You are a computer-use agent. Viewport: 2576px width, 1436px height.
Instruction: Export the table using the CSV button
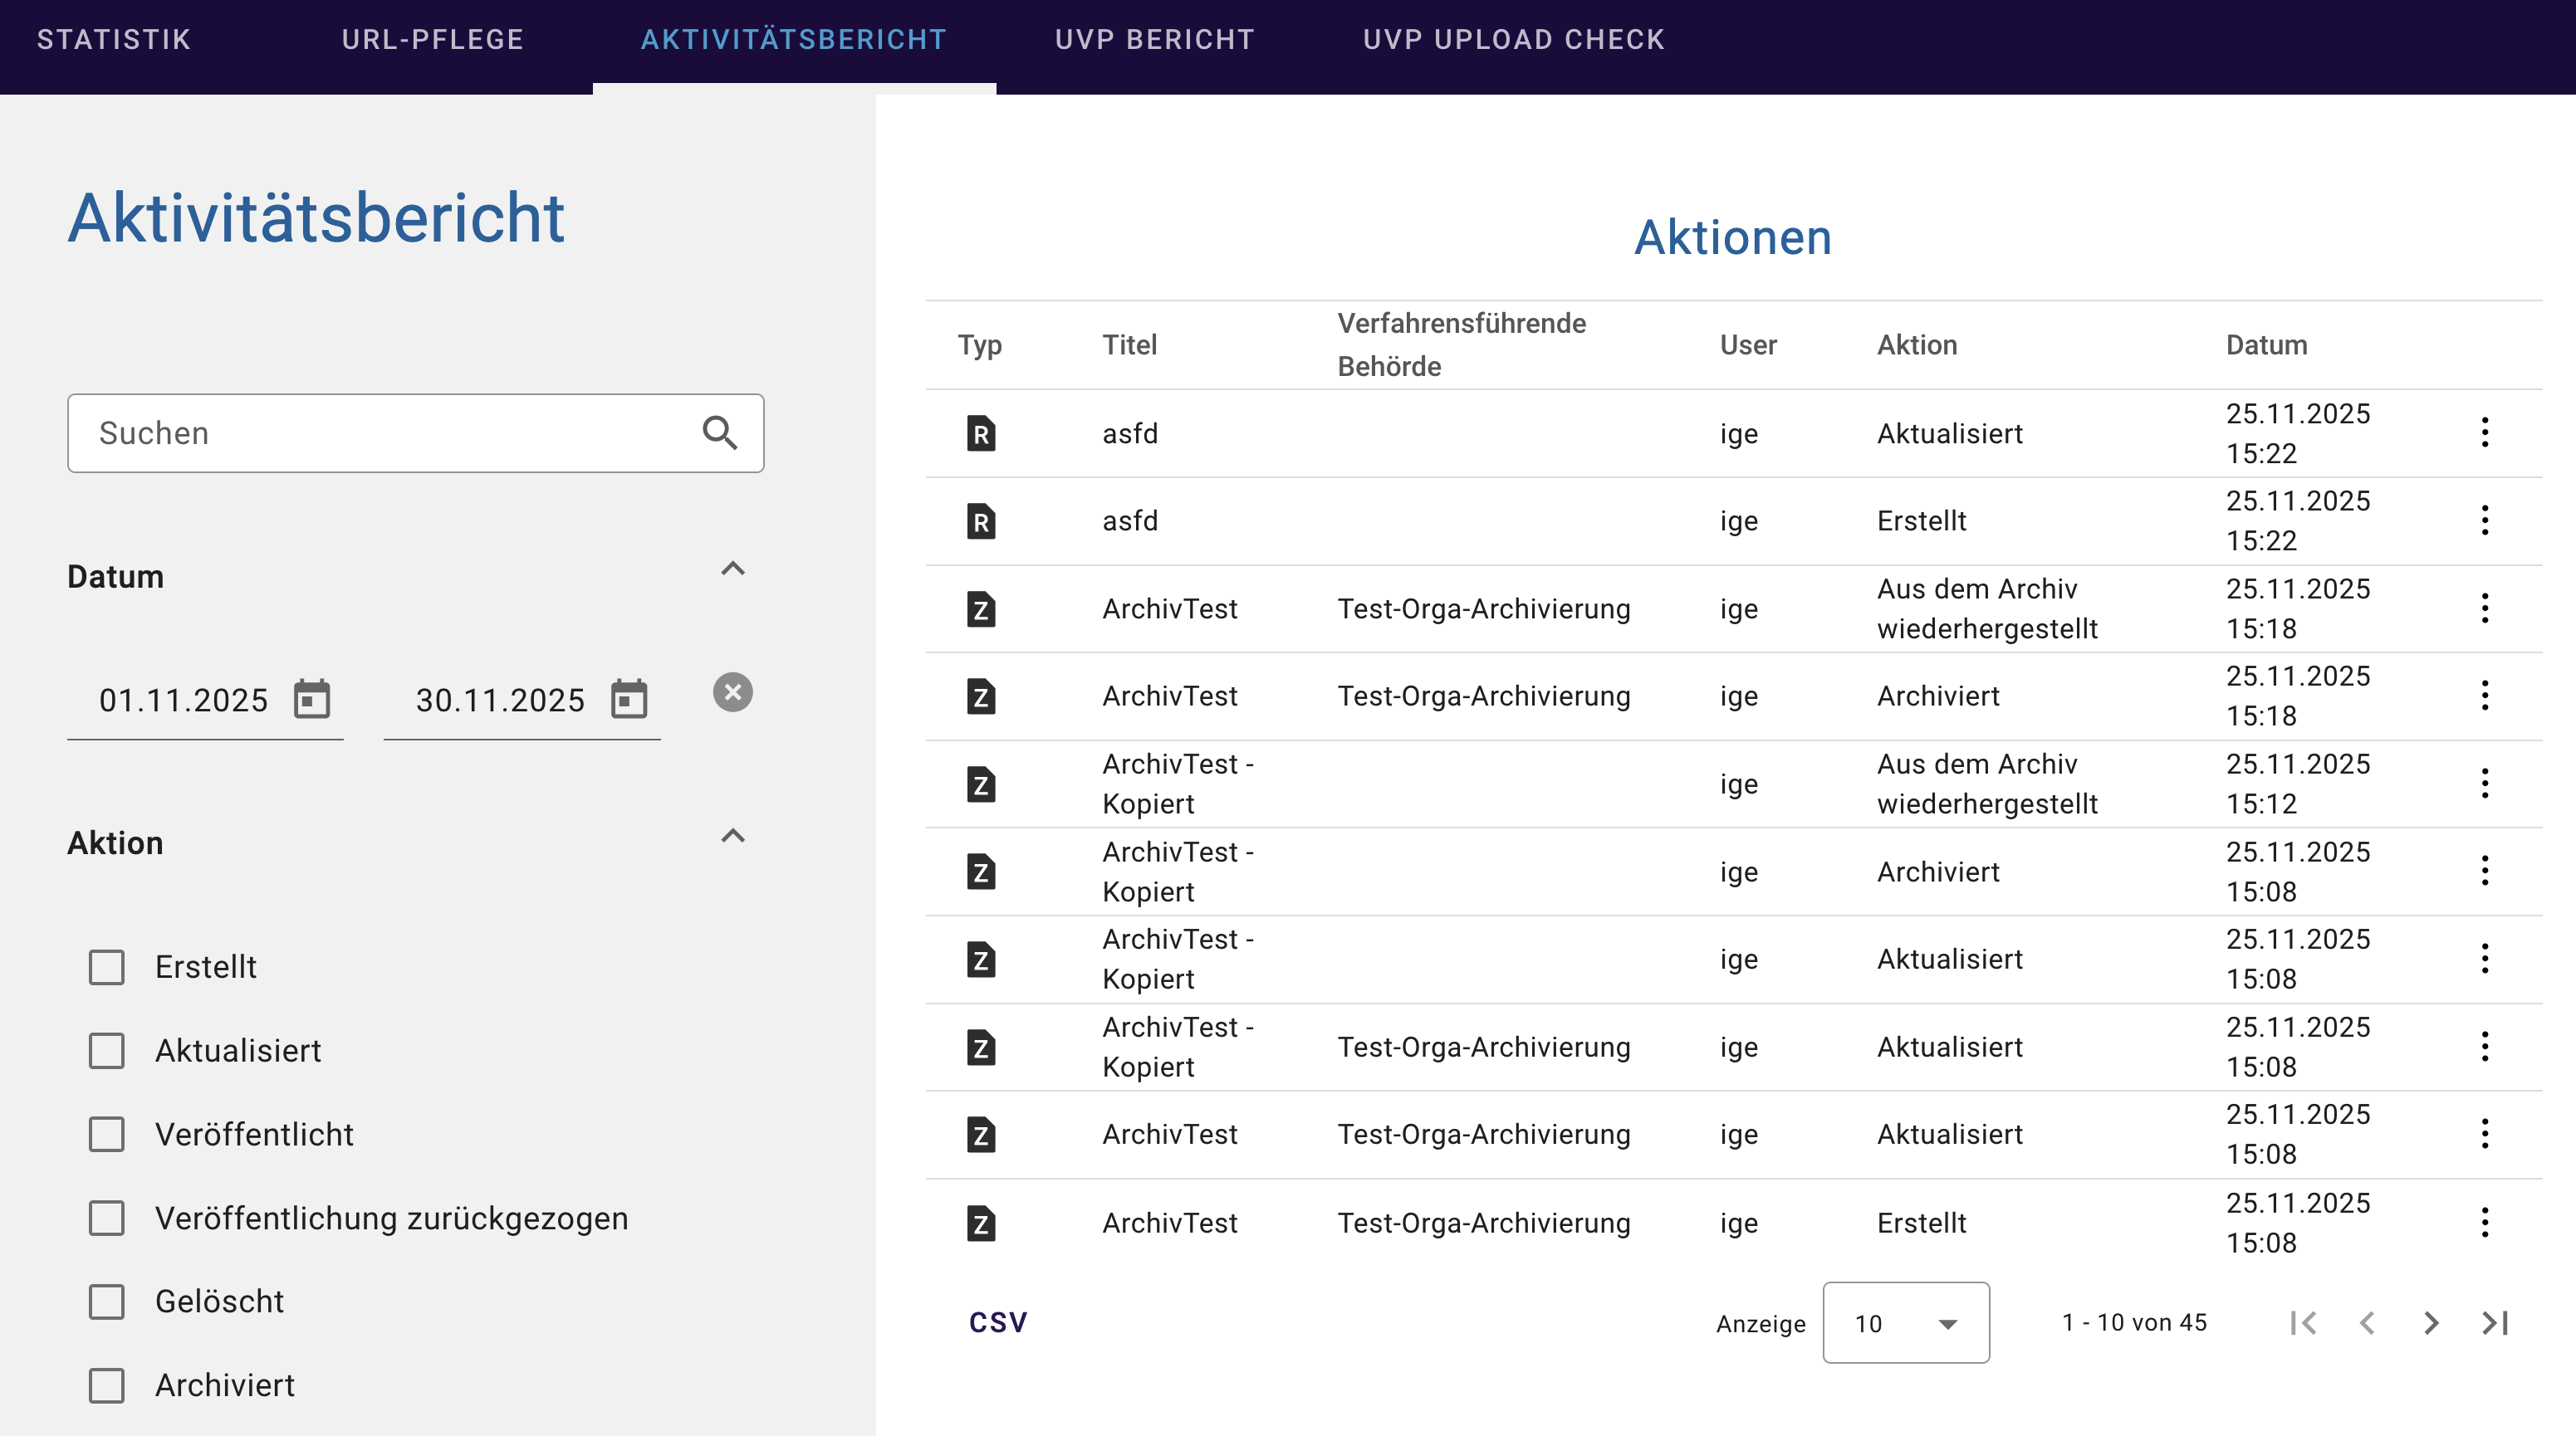point(997,1322)
